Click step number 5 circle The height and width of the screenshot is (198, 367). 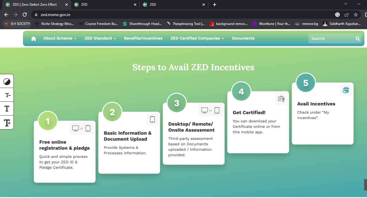click(x=306, y=83)
